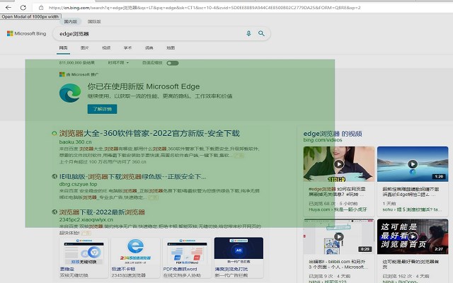Open the 双核无缝切换 ad card image
The width and height of the screenshot is (453, 283).
[x=84, y=251]
